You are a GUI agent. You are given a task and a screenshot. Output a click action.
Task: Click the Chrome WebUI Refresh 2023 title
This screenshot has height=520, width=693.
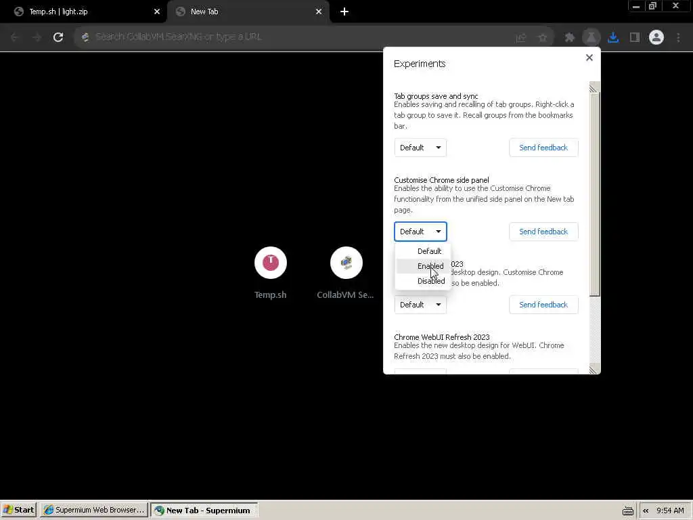point(441,337)
